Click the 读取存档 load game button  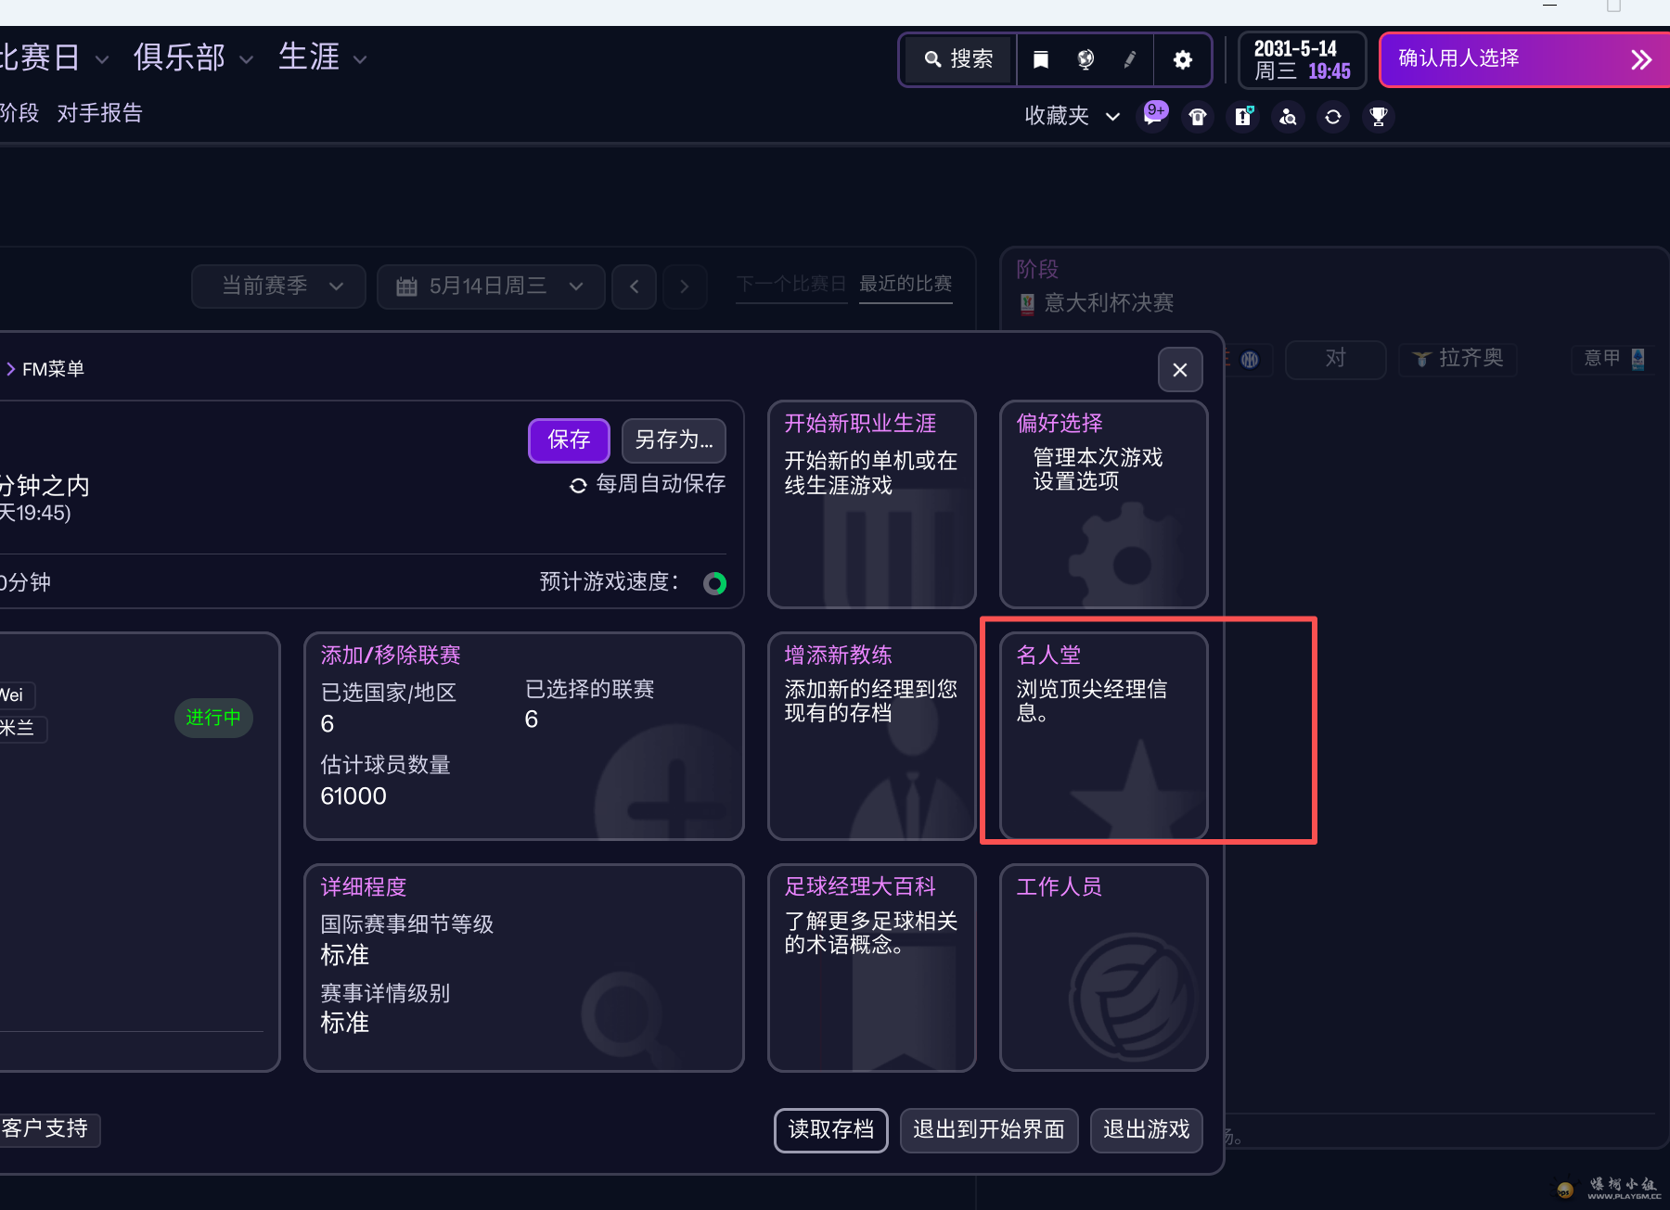831,1130
